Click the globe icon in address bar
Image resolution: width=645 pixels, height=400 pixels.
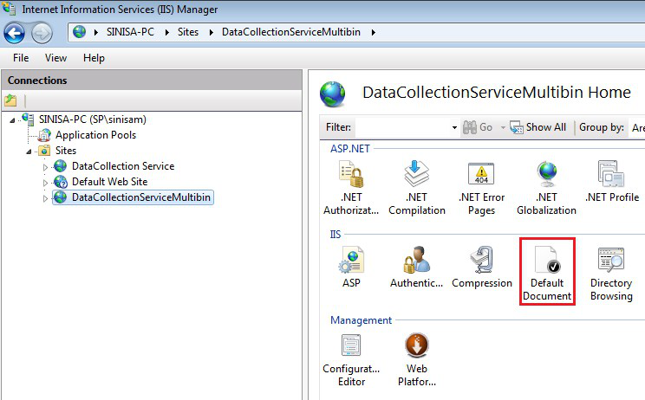pyautogui.click(x=80, y=32)
